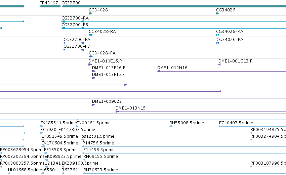Select EST EK170604.5prime label
The width and height of the screenshot is (286, 175).
[x=59, y=143]
